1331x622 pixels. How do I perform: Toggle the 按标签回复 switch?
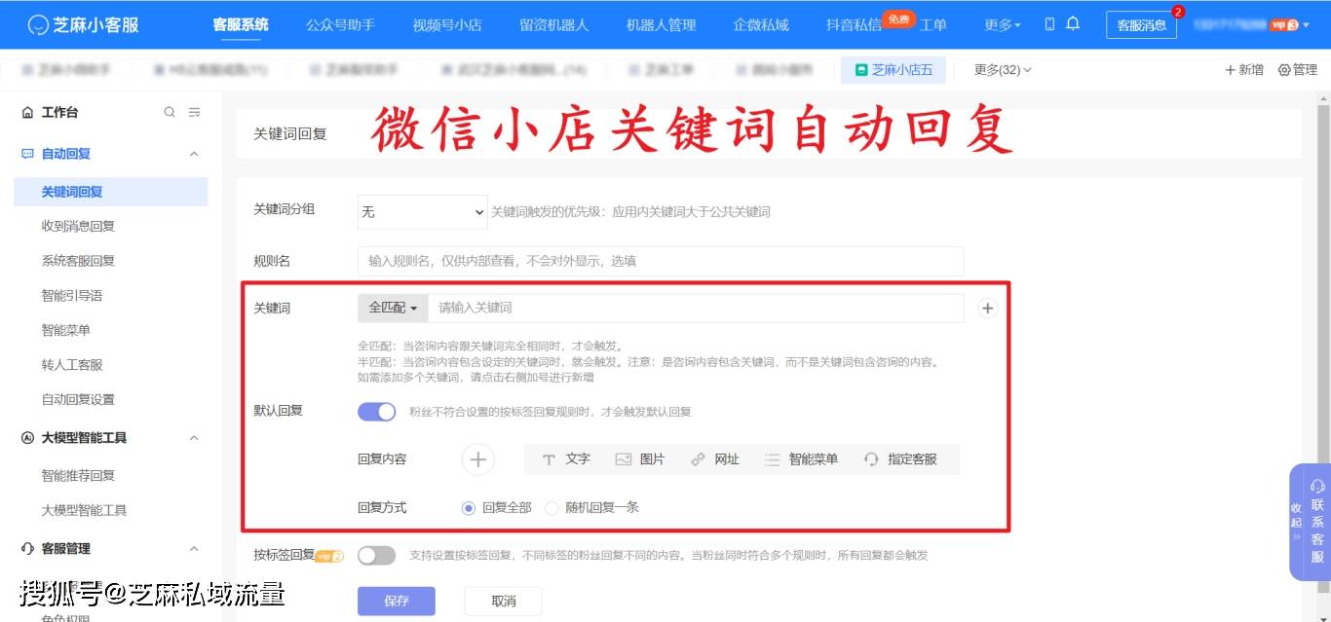377,556
